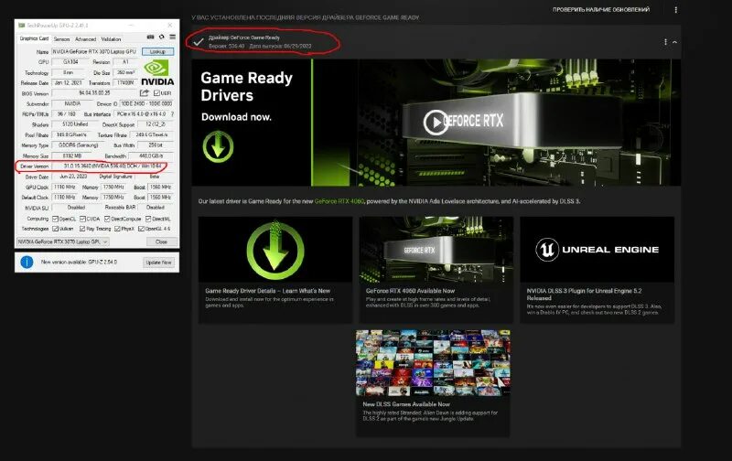The height and width of the screenshot is (461, 732).
Task: Click the Driver Date value Jun 23, 2023
Action: click(x=73, y=177)
